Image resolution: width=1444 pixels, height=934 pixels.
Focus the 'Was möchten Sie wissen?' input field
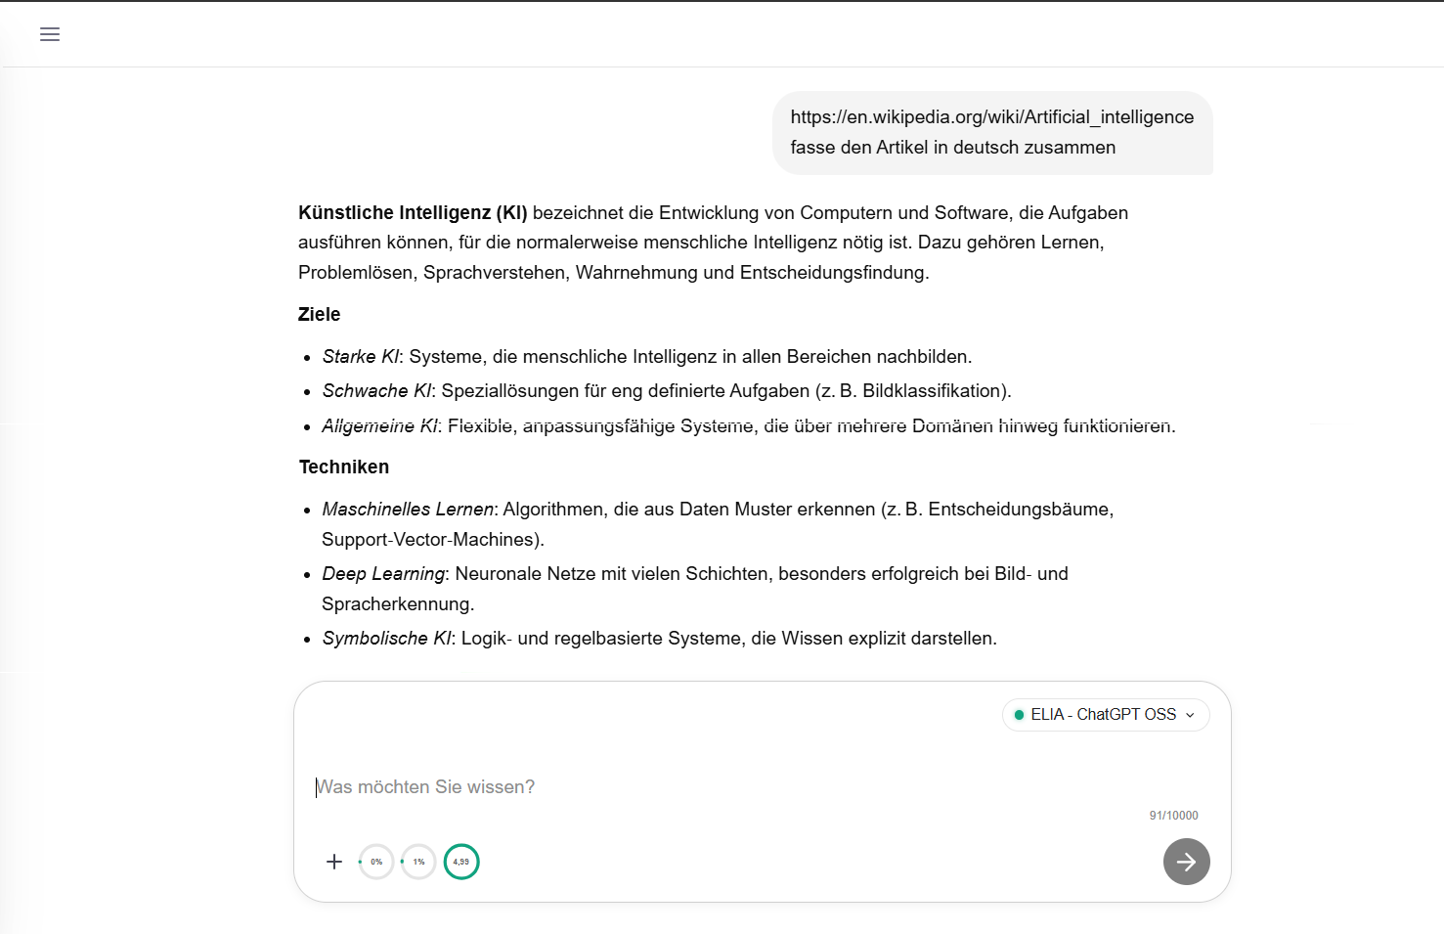point(587,786)
